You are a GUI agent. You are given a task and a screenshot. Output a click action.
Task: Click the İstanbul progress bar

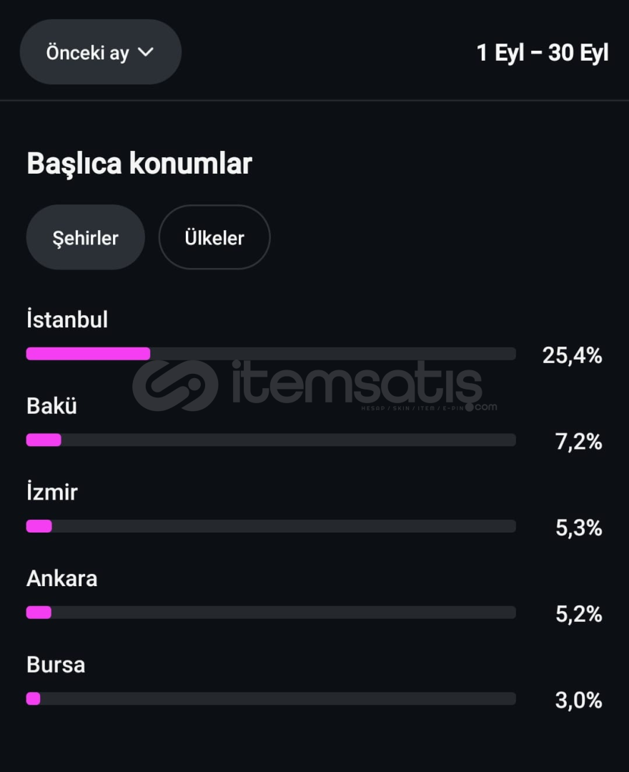(271, 354)
